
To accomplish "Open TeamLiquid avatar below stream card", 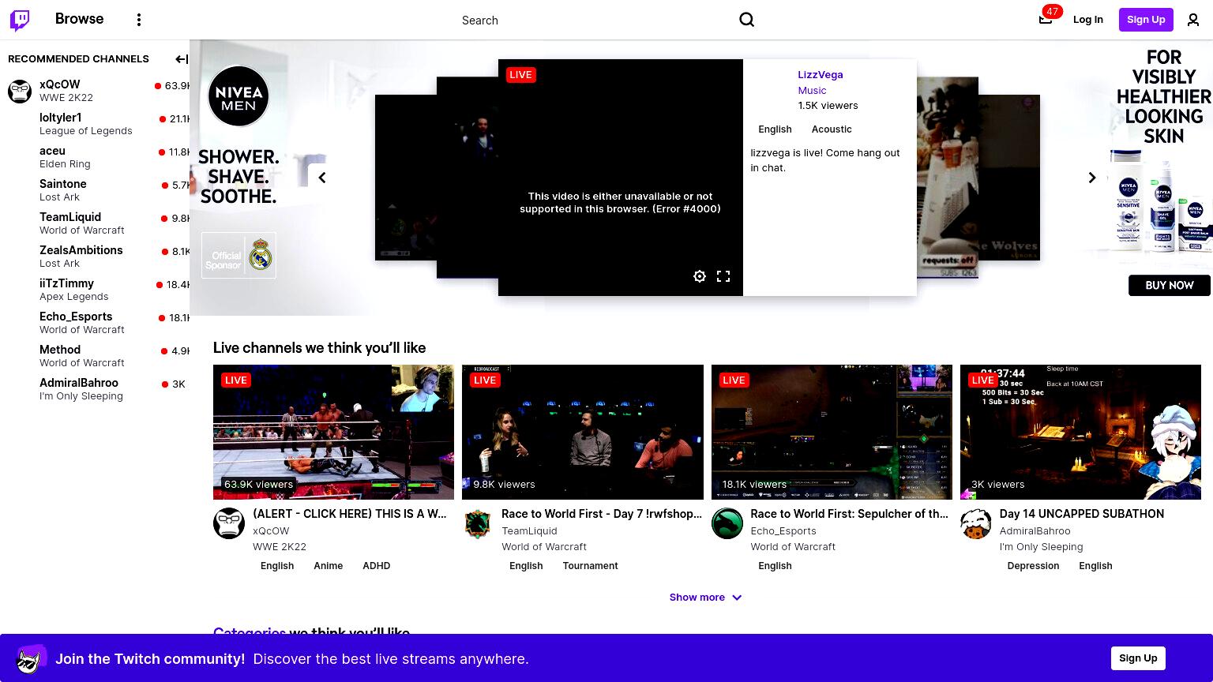I will 478,523.
